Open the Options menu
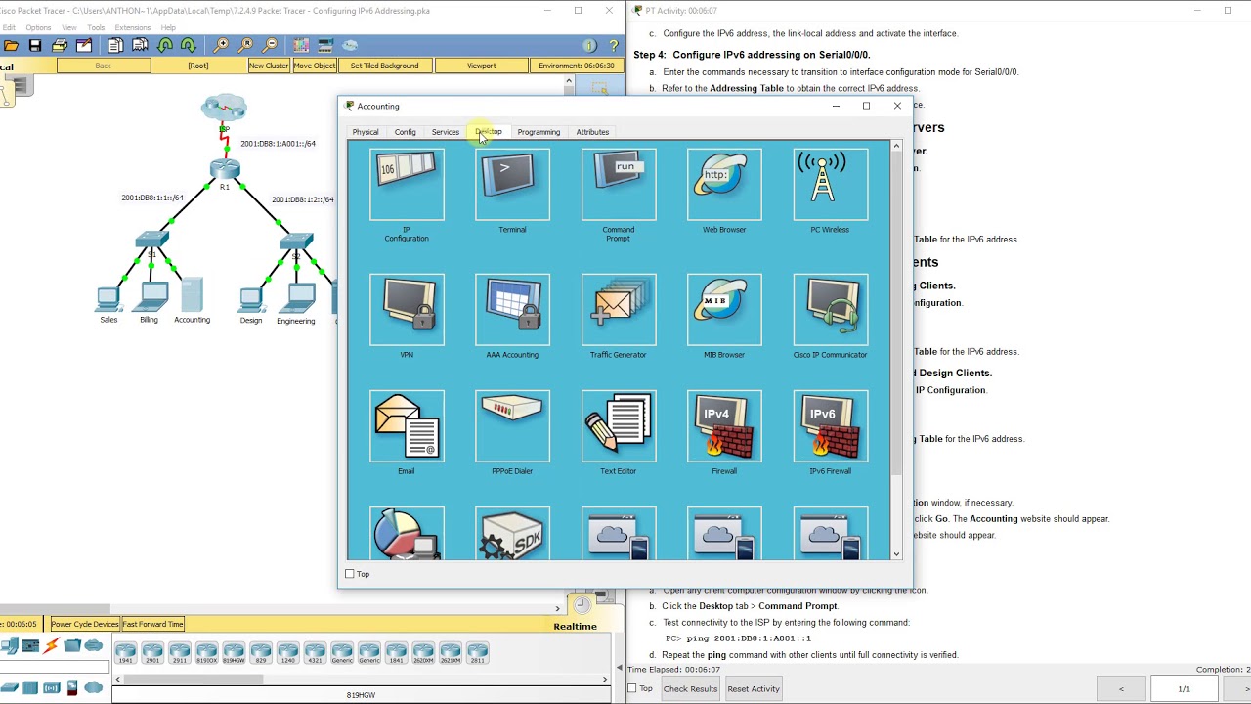The height and width of the screenshot is (704, 1251). 38,27
